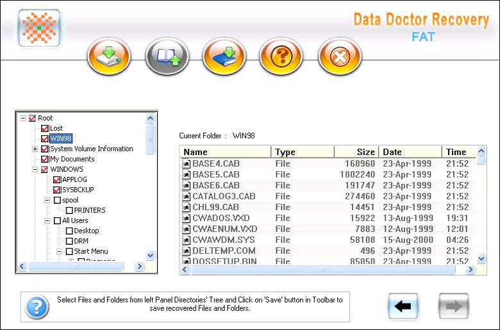The width and height of the screenshot is (500, 330).
Task: Click the Save to drive toolbar icon
Action: [x=109, y=56]
